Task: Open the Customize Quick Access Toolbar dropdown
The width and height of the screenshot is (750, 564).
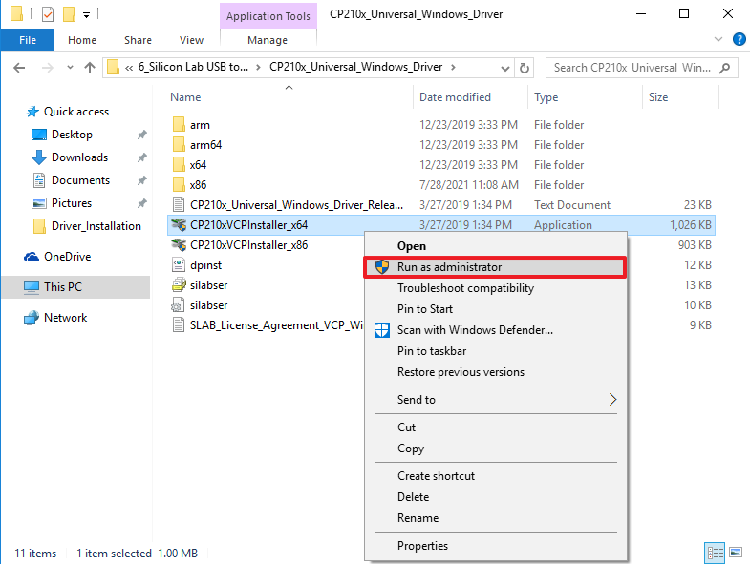Action: pyautogui.click(x=87, y=15)
